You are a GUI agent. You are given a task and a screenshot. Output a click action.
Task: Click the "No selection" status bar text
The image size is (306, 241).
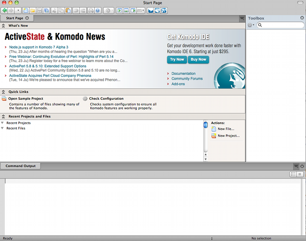tap(261, 238)
